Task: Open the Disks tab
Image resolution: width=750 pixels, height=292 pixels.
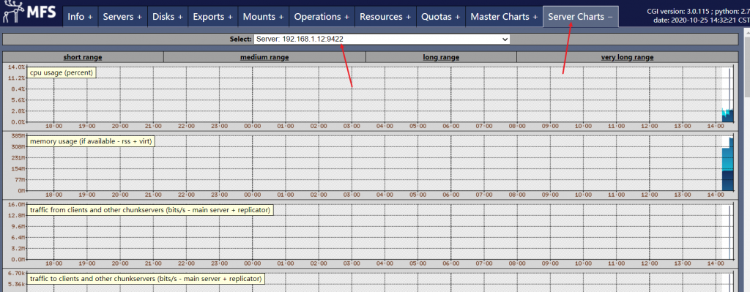Action: [168, 16]
